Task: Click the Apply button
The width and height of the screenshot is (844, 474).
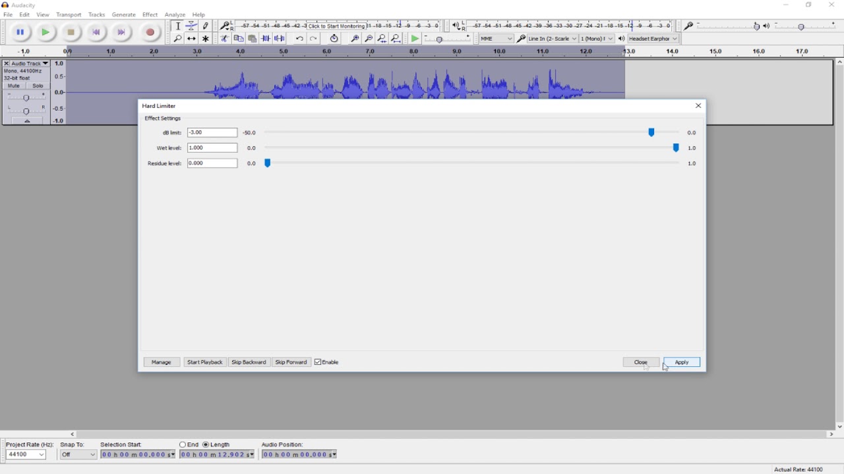Action: (x=682, y=362)
